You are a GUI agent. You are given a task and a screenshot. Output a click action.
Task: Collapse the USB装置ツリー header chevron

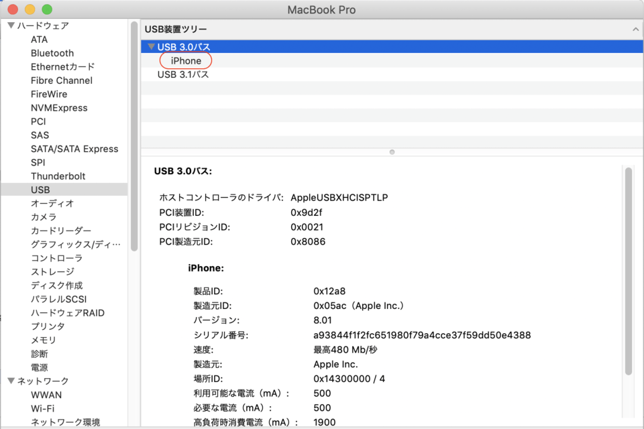pos(635,29)
